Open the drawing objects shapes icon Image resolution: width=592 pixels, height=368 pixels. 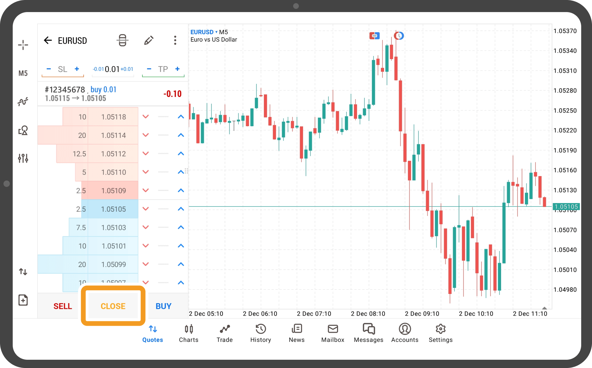tap(23, 130)
